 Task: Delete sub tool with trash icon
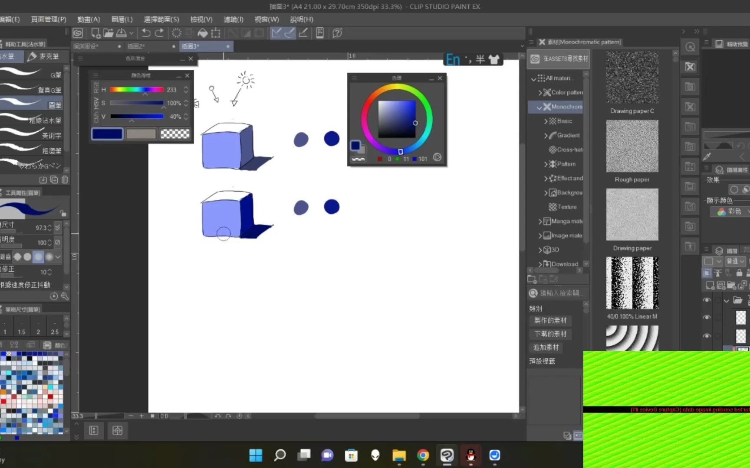[65, 179]
